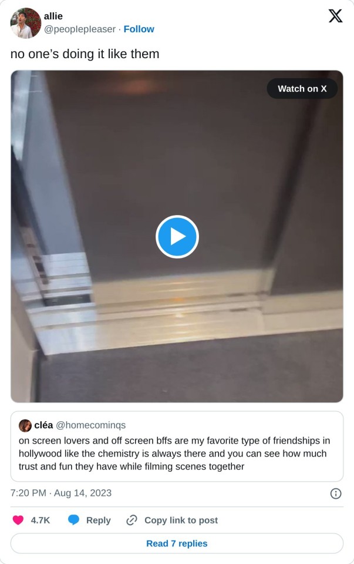Click the 4.7K likes count

point(41,521)
